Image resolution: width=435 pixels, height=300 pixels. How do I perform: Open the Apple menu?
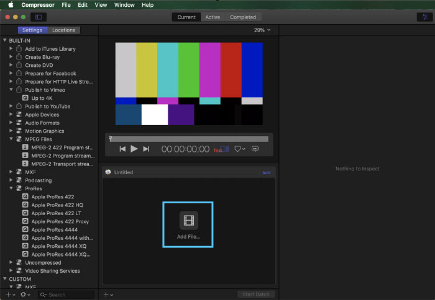(11, 5)
